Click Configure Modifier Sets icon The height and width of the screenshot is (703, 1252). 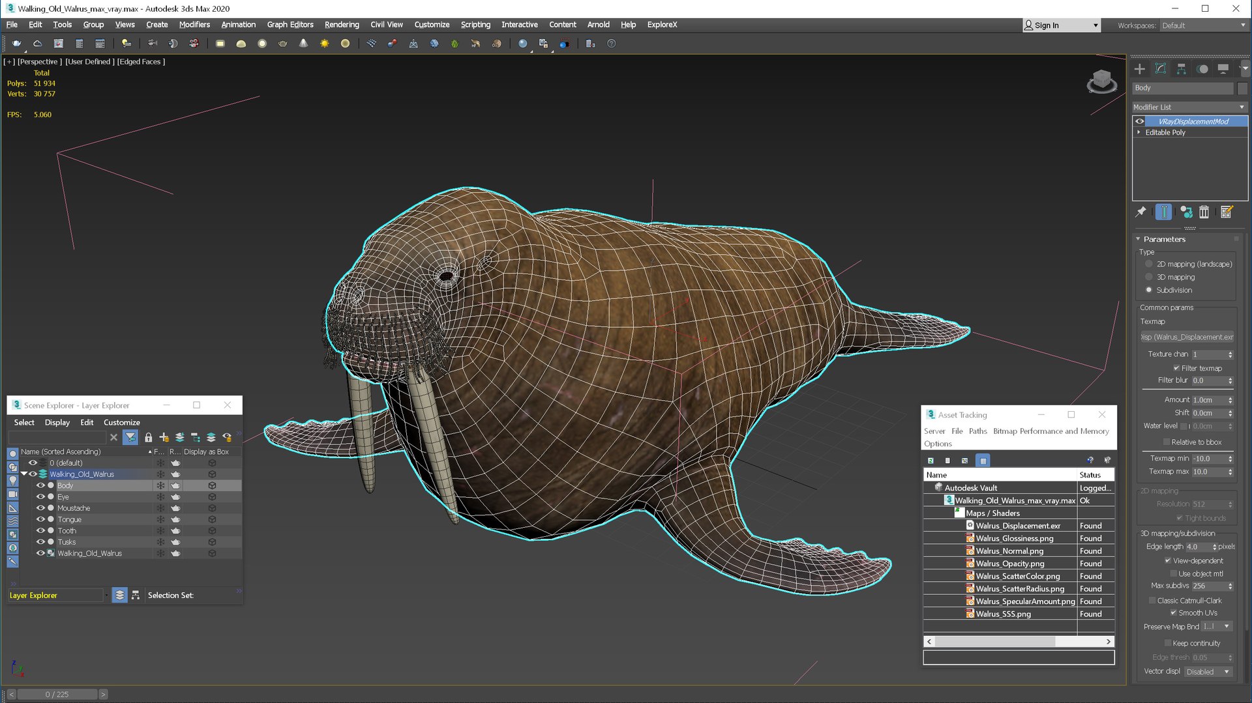coord(1226,212)
